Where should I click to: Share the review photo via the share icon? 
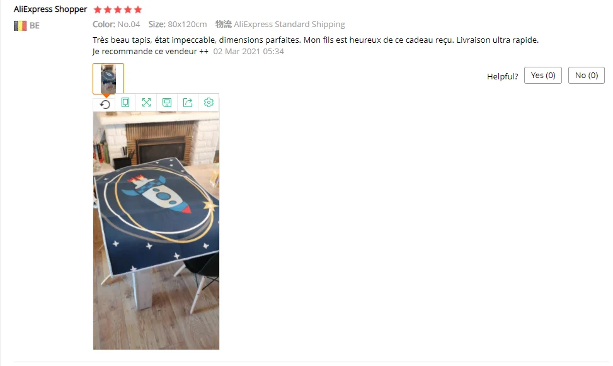pos(188,103)
